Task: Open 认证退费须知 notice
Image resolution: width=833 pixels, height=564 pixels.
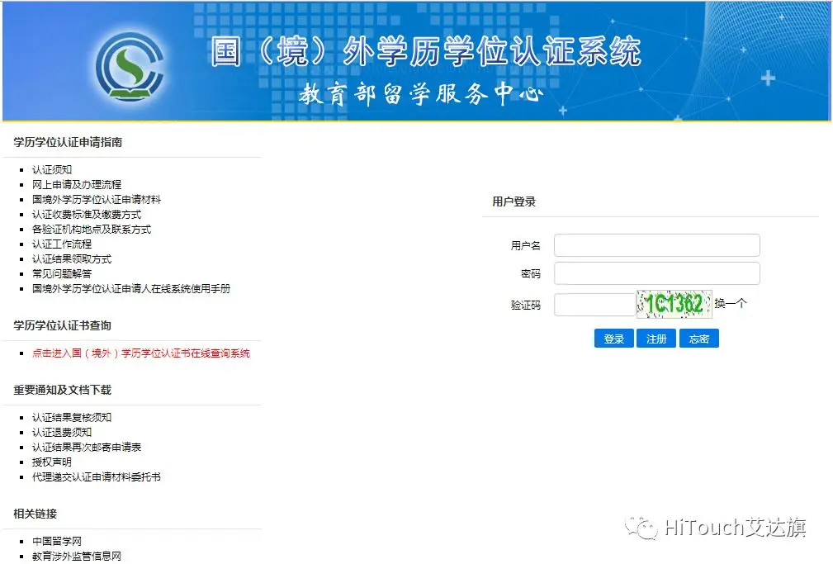Action: [x=62, y=432]
